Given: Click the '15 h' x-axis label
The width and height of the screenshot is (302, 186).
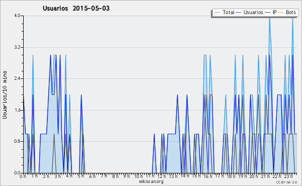Looking at the screenshot, I should point(196,176).
